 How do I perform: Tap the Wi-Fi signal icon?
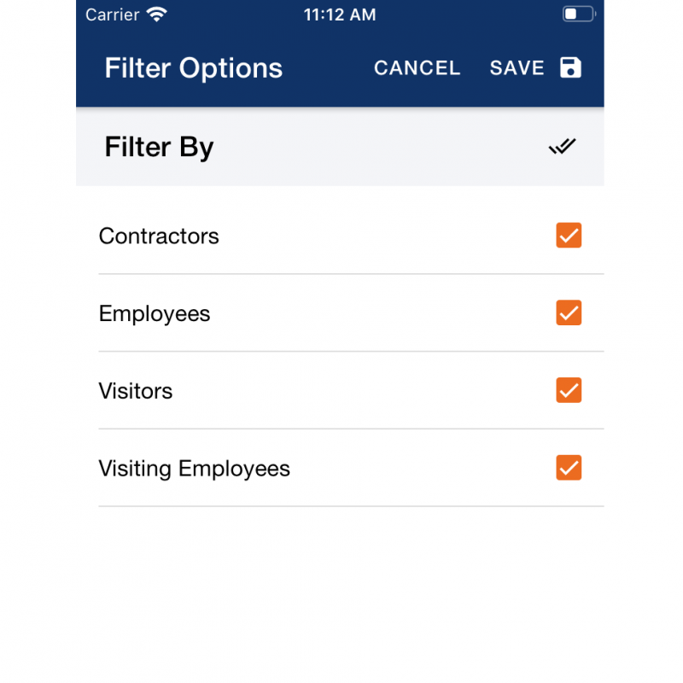pyautogui.click(x=157, y=15)
